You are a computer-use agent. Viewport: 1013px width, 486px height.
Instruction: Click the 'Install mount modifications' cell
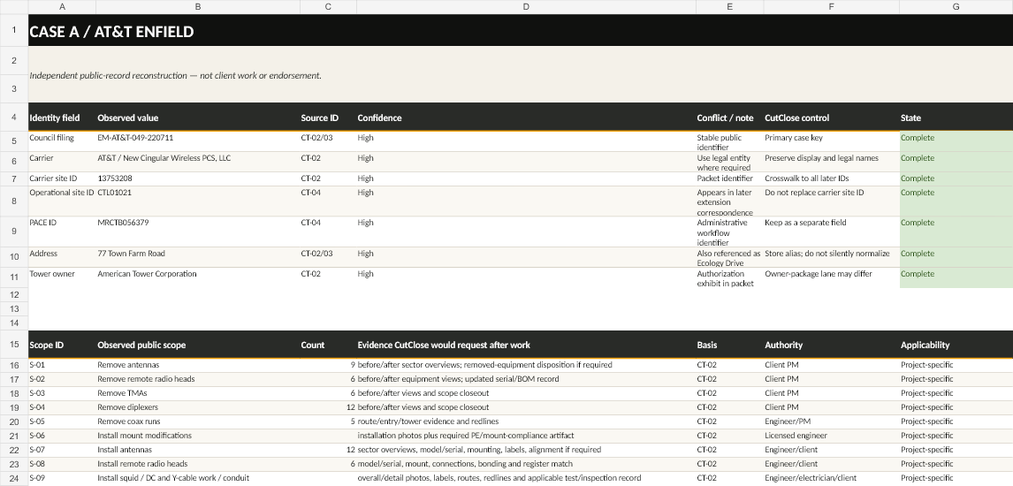pos(198,437)
